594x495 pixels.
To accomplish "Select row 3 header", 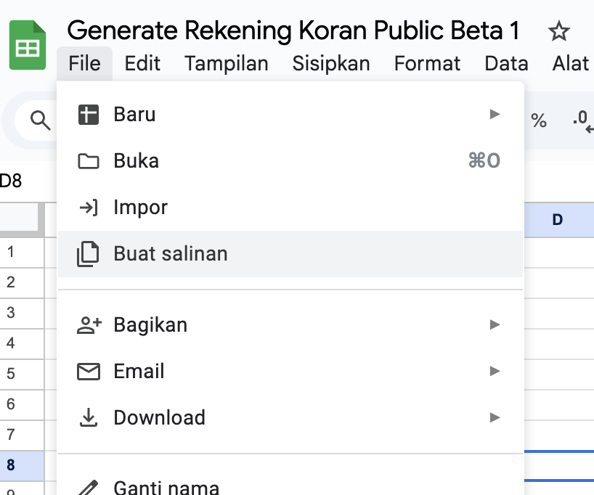I will coord(22,314).
